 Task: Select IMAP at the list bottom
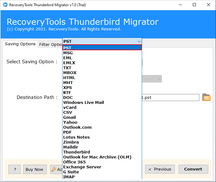click(102, 177)
